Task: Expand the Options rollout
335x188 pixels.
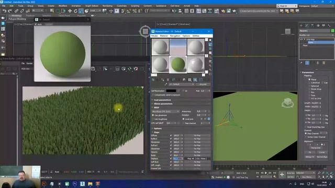Action: (158, 128)
